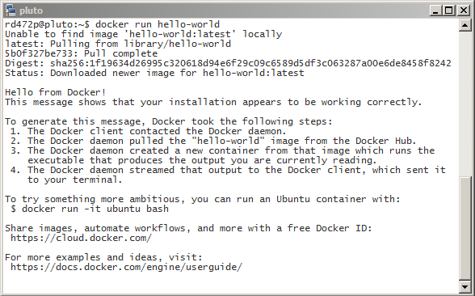Click the 'docker run hello-world' command text
Screen dimensions: 475x296
tap(158, 24)
